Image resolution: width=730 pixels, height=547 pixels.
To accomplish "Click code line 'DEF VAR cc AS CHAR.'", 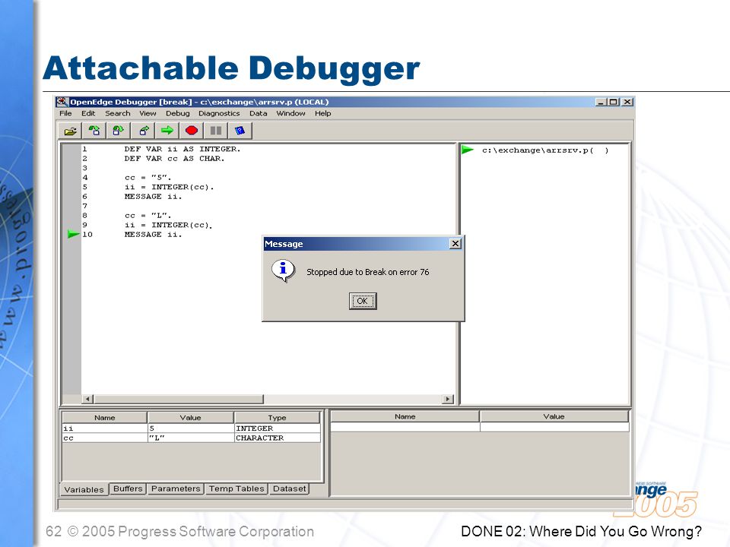I will click(175, 159).
